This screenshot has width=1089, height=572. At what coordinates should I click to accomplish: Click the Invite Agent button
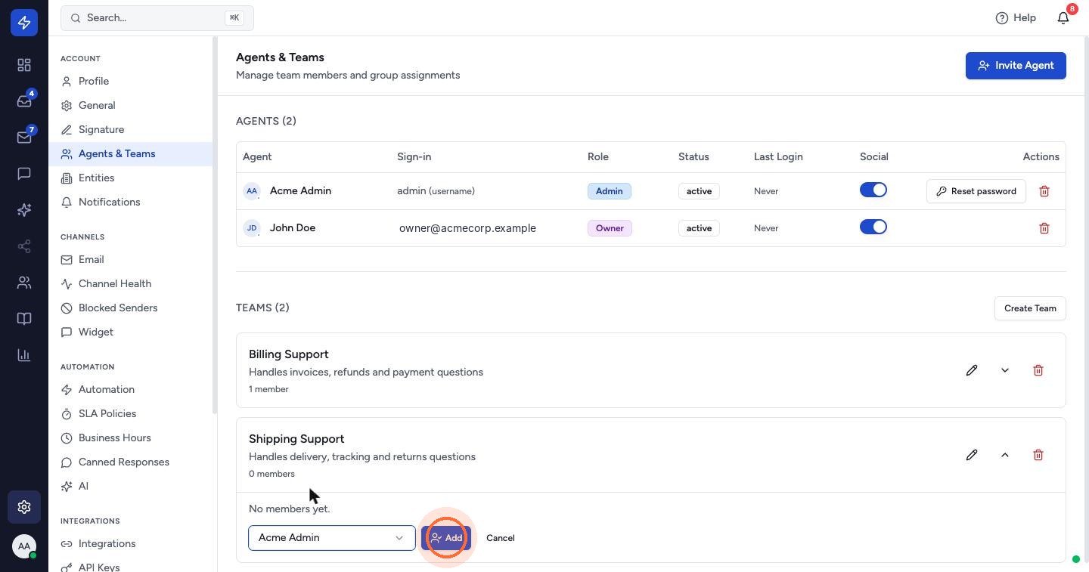(1016, 66)
